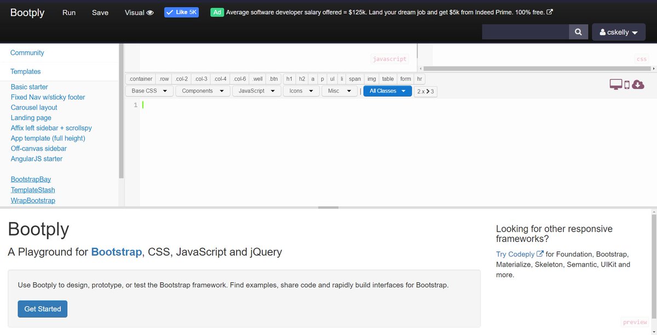Open App template (full height)
This screenshot has height=335, width=657.
(x=48, y=138)
